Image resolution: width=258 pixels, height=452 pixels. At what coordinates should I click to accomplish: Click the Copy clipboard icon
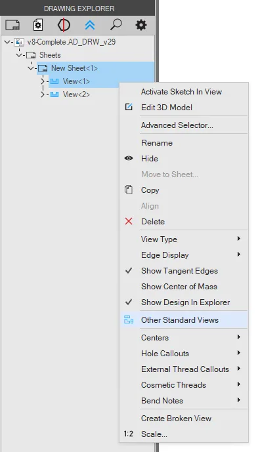(129, 190)
